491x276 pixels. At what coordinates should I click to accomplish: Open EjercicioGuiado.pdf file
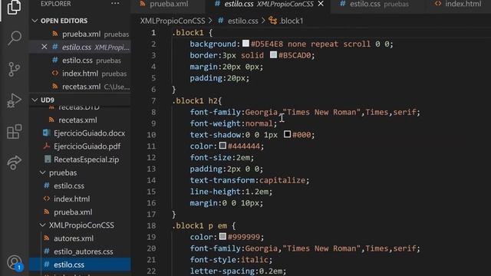tap(80, 146)
